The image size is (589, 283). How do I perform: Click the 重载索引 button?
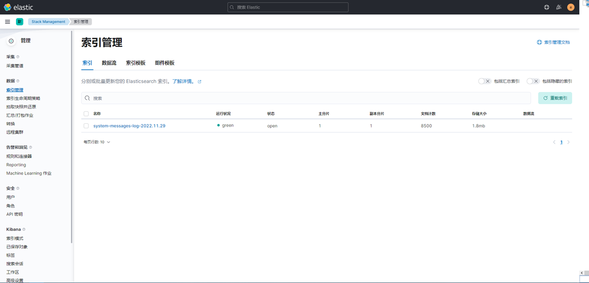555,98
